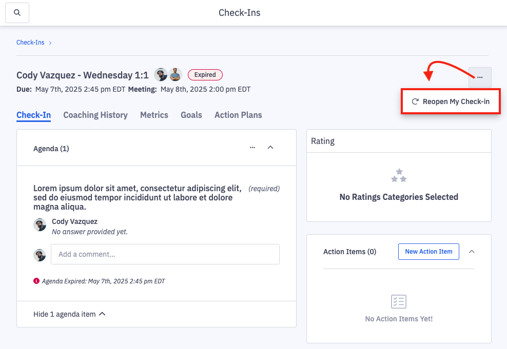
Task: Go to the Goals tab
Action: pos(191,115)
